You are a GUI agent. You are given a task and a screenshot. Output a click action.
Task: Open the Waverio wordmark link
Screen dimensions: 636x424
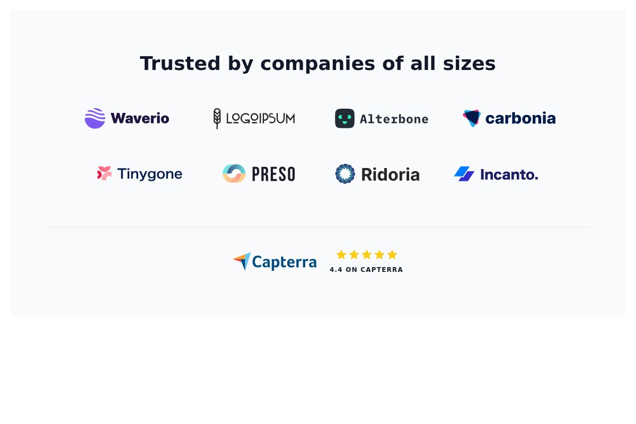tap(140, 118)
